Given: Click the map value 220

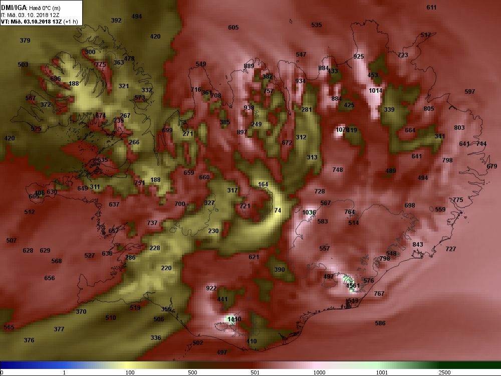Looking at the screenshot, I should [x=166, y=268].
